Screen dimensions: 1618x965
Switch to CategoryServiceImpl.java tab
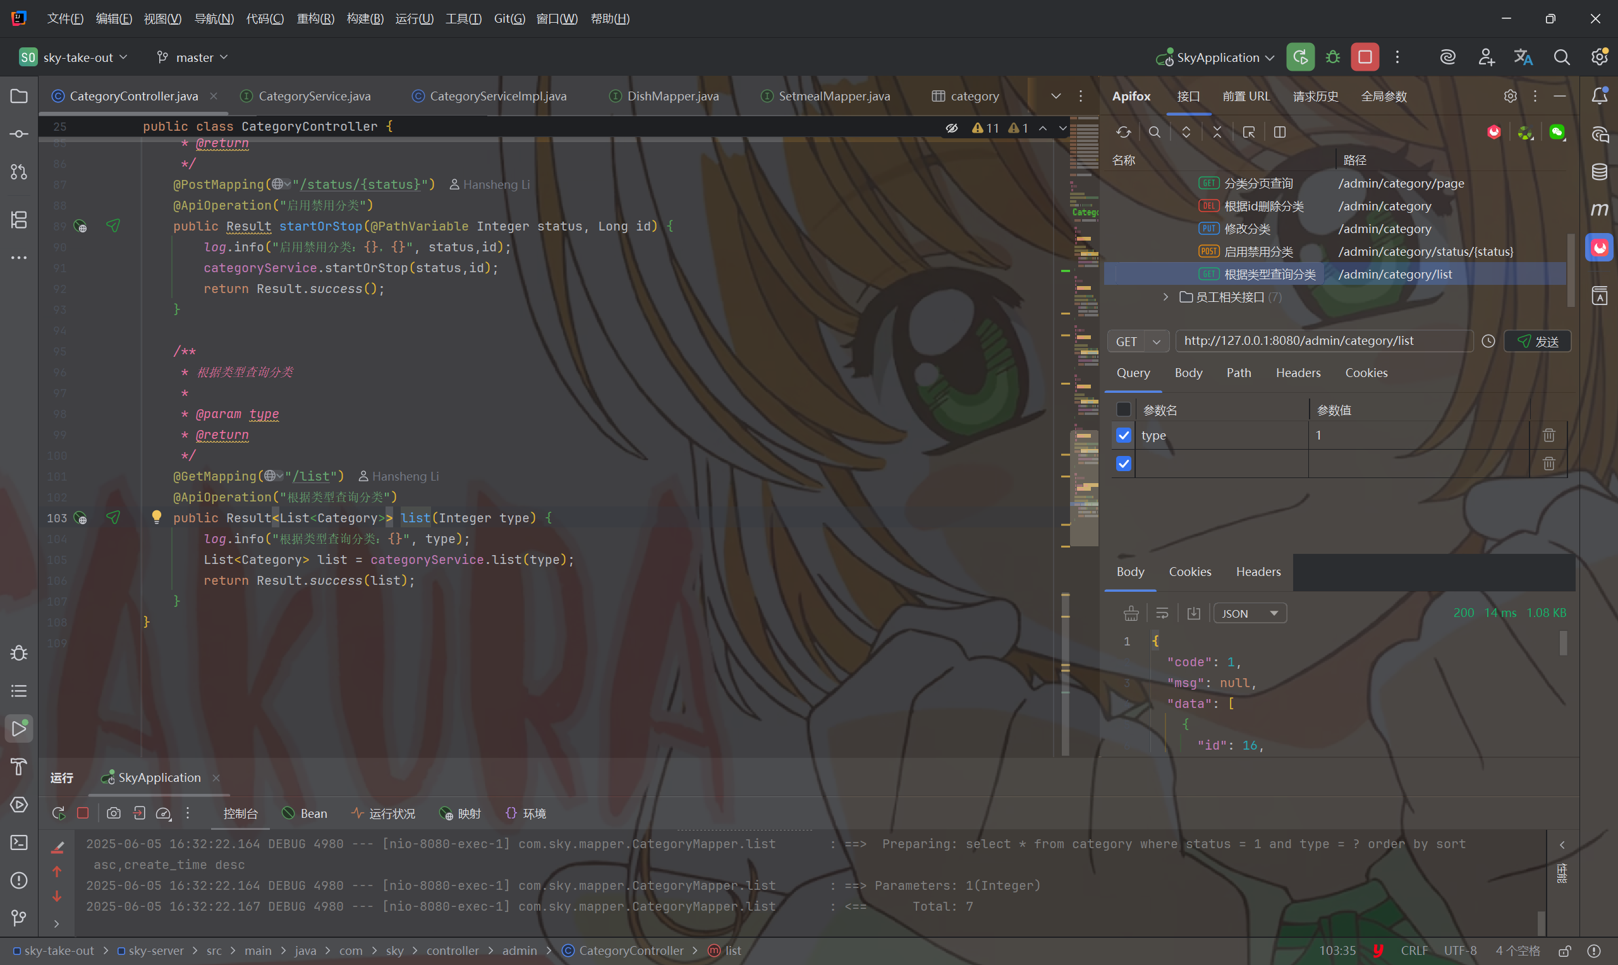click(x=497, y=96)
